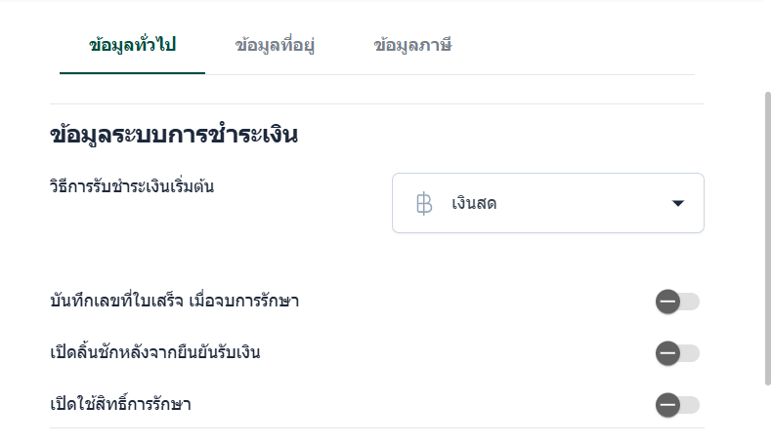Click the Baht currency icon
This screenshot has width=773, height=445.
click(x=424, y=204)
